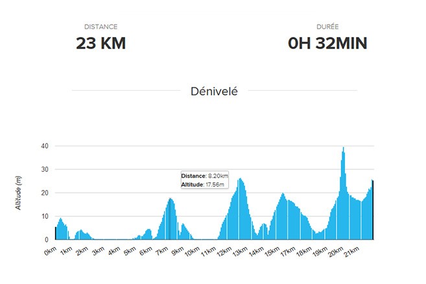Click the 20 altitude axis tick

(x=45, y=193)
